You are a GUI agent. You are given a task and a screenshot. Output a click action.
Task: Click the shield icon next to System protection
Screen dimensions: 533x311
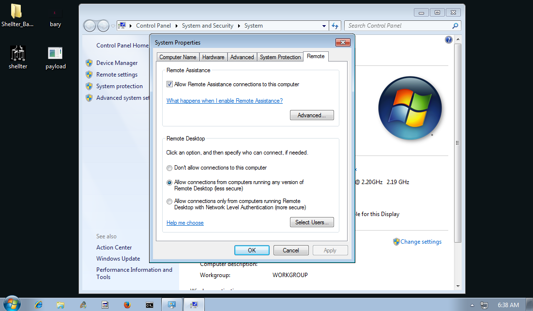(x=89, y=86)
